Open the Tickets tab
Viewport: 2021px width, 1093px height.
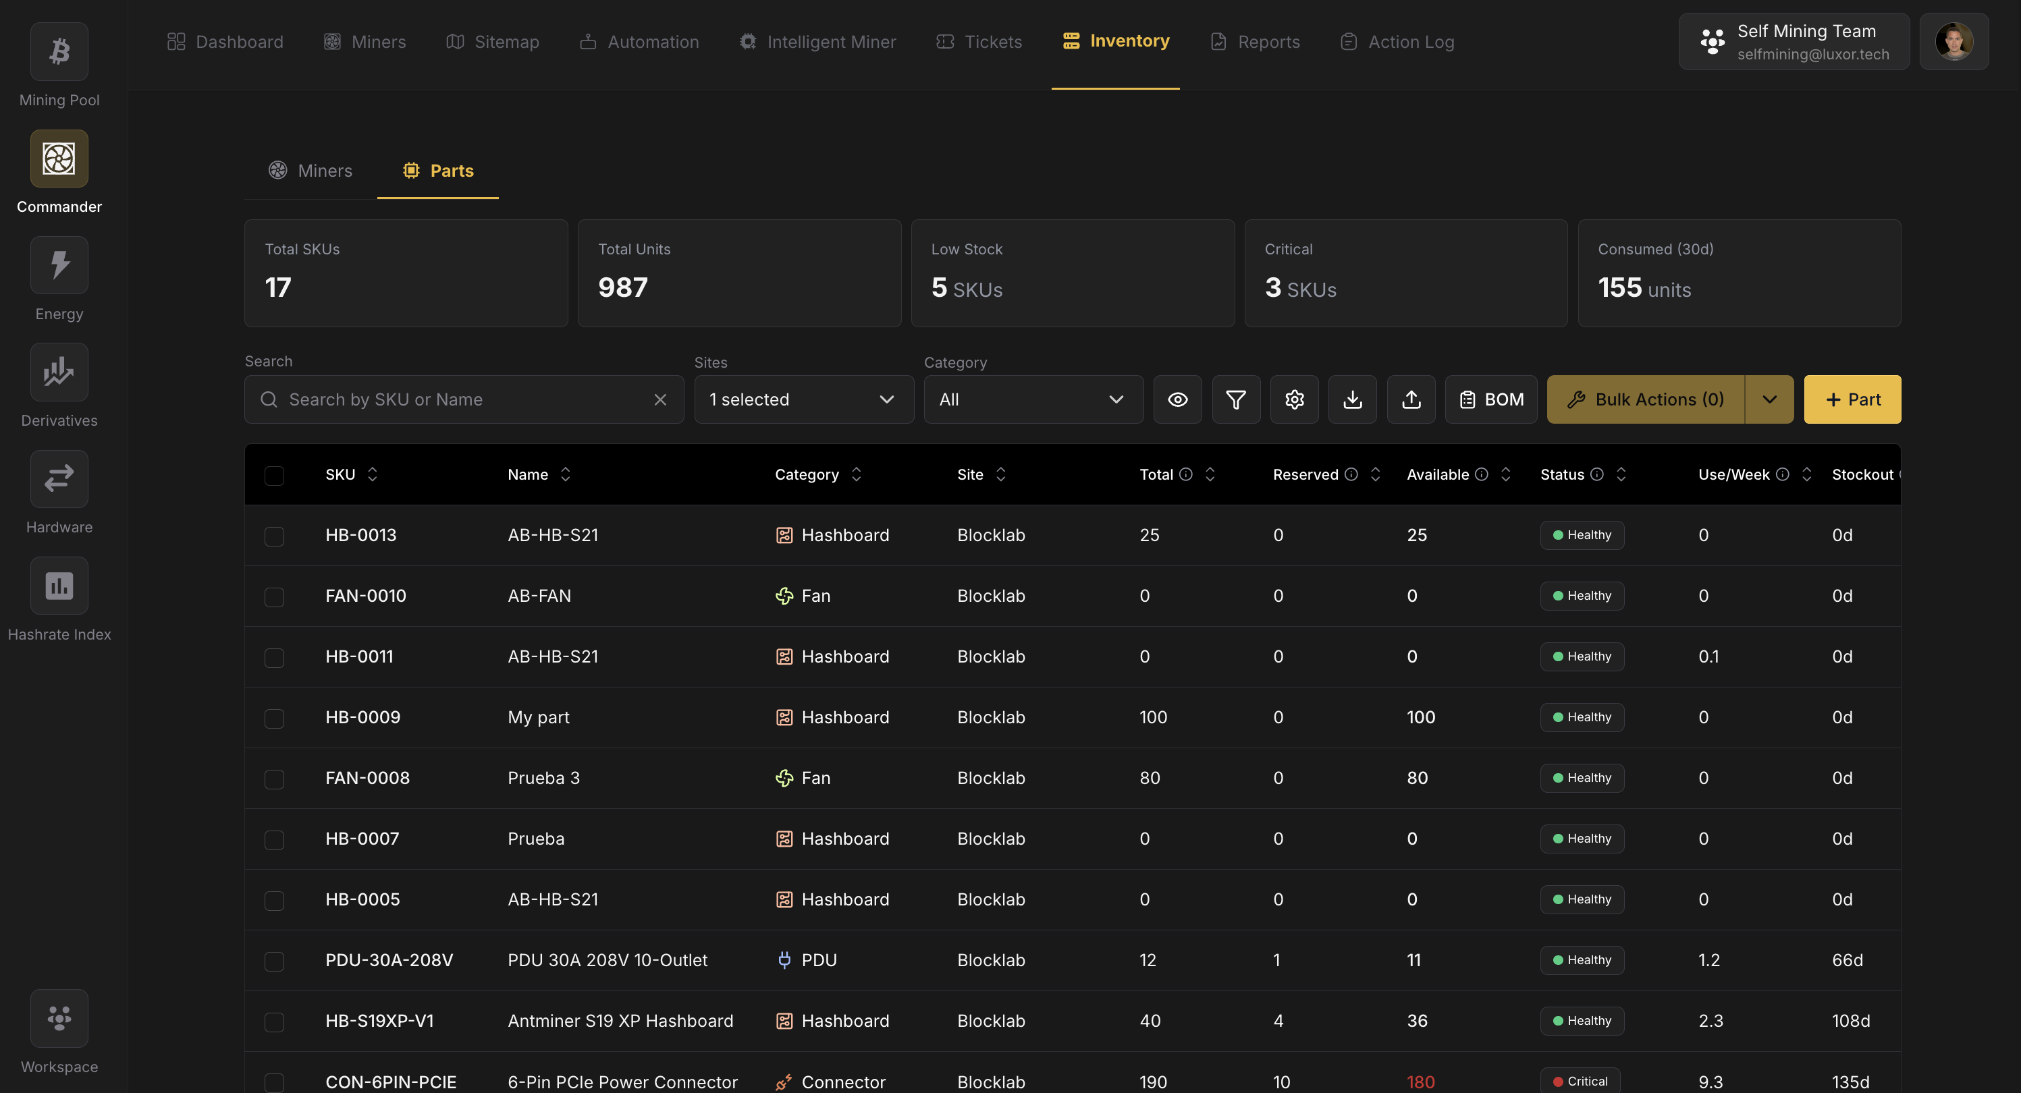[x=979, y=42]
